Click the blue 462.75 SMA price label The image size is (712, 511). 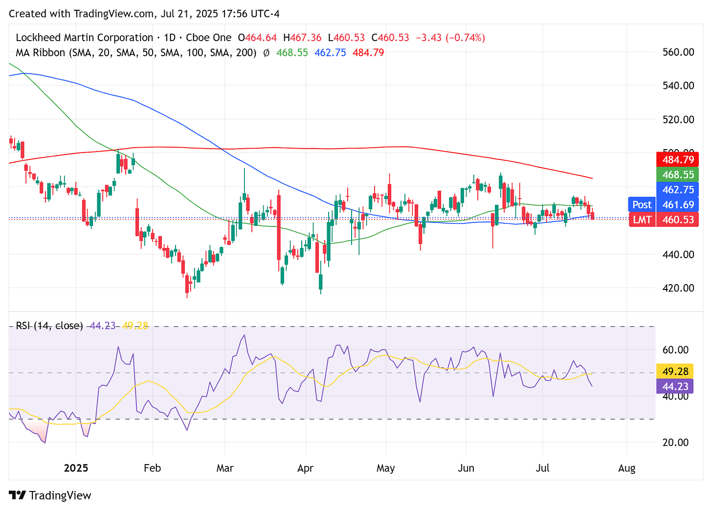(677, 189)
